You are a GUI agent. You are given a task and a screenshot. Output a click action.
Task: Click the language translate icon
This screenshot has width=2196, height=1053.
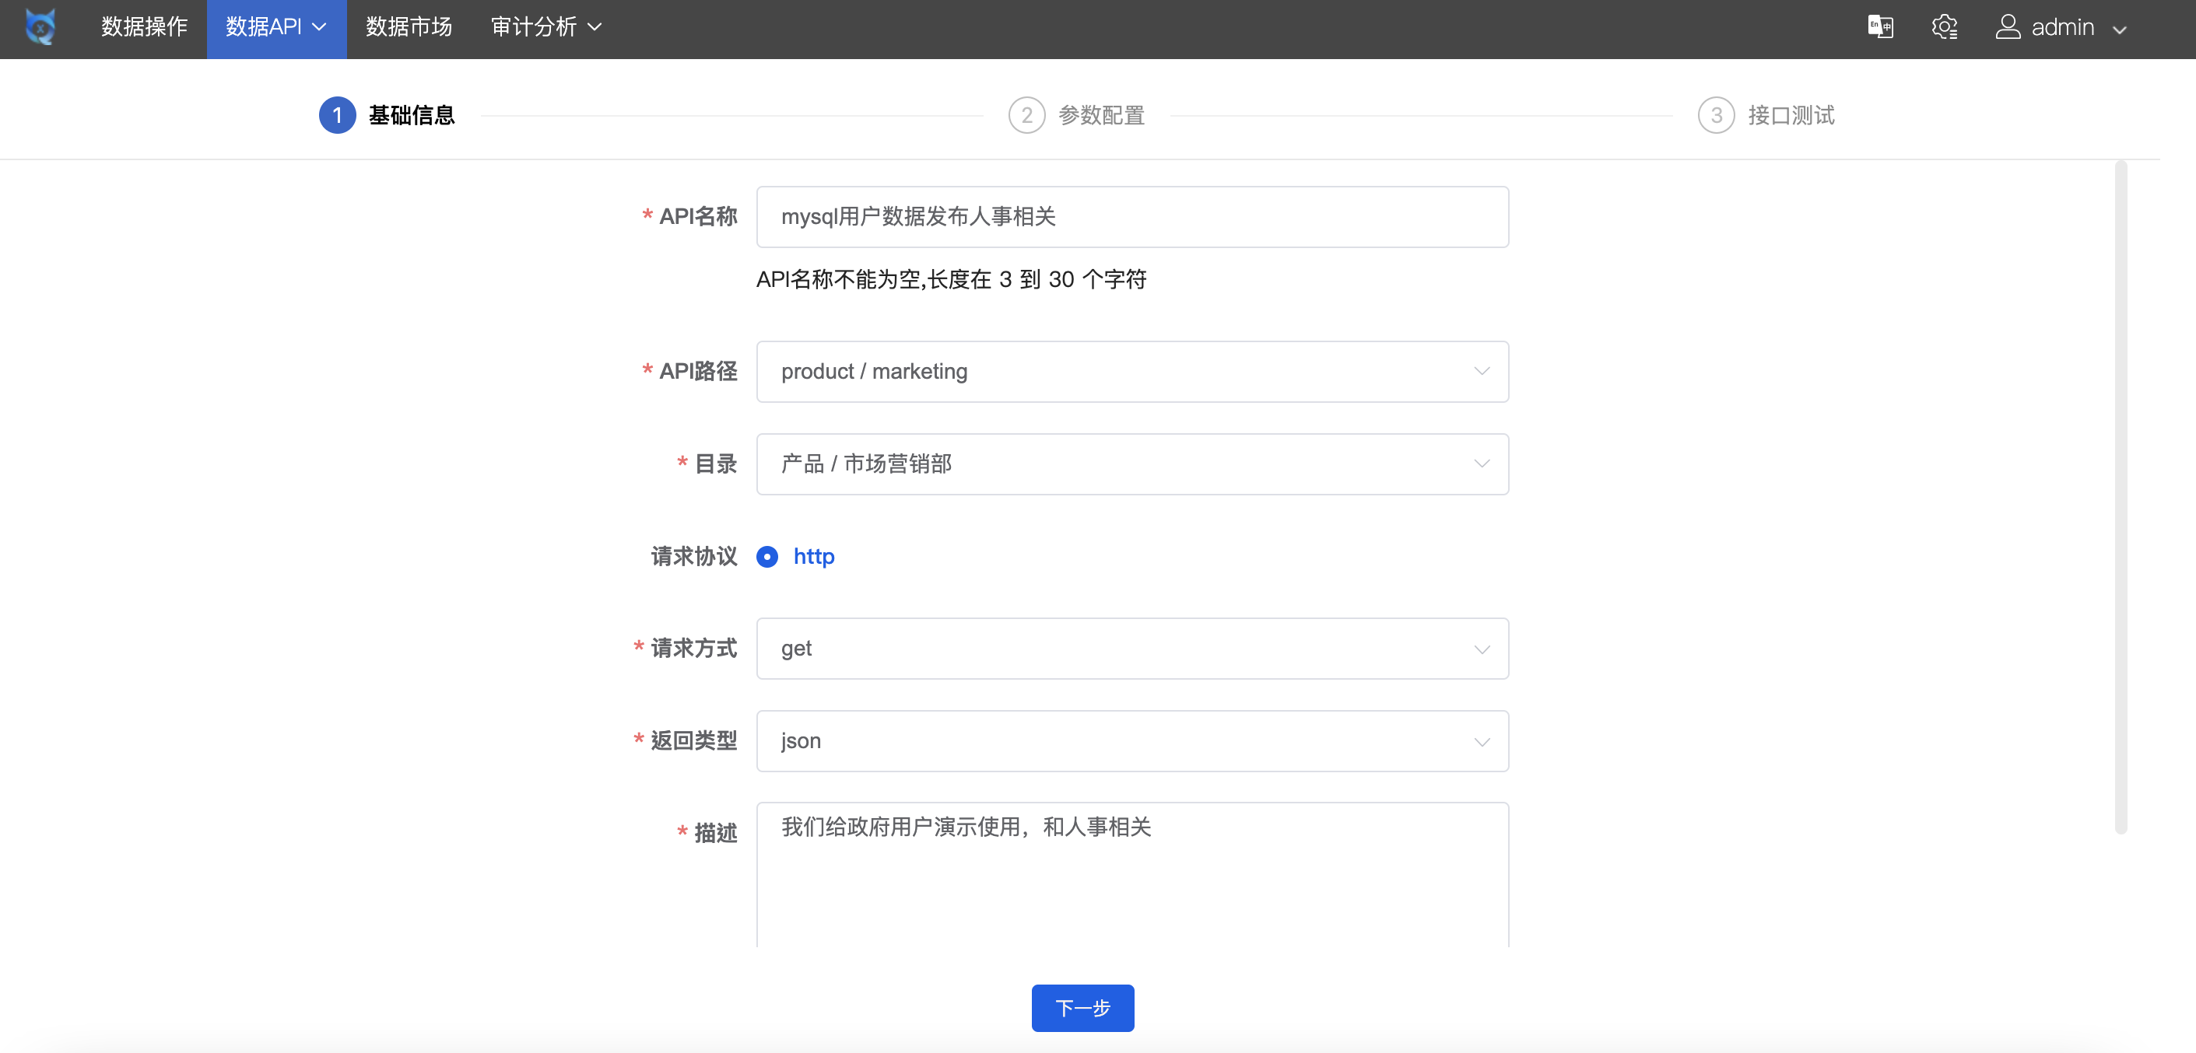1880,27
